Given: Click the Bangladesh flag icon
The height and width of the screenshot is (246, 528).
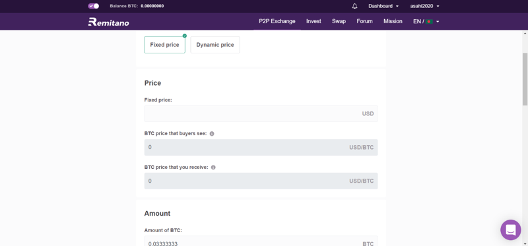Looking at the screenshot, I should (429, 22).
